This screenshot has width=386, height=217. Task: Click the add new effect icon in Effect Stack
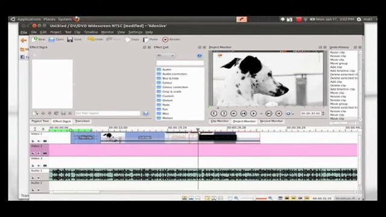36,113
